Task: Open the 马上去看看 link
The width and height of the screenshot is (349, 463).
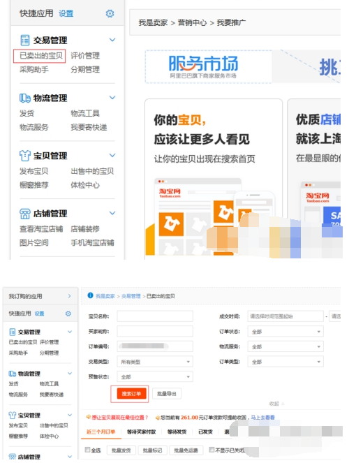Action: tap(262, 418)
